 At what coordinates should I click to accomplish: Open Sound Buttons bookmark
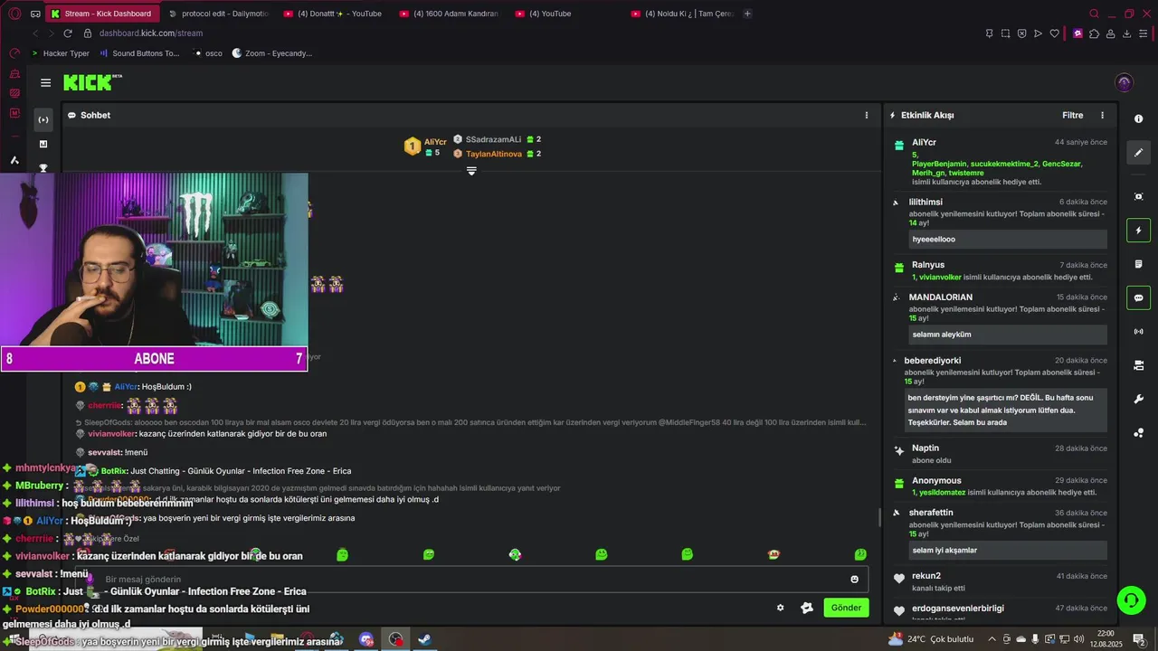[x=139, y=53]
